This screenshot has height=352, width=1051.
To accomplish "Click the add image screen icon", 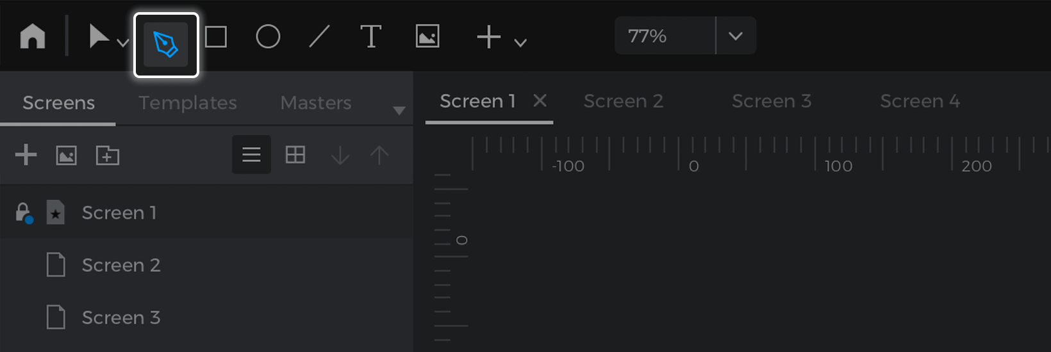I will (x=67, y=155).
